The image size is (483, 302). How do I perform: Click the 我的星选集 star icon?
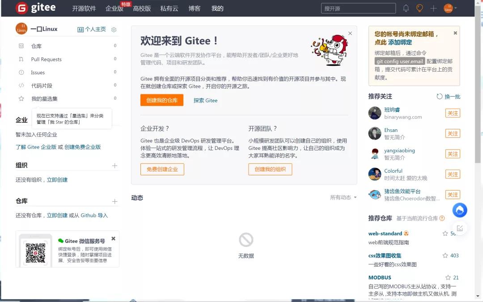tap(21, 98)
